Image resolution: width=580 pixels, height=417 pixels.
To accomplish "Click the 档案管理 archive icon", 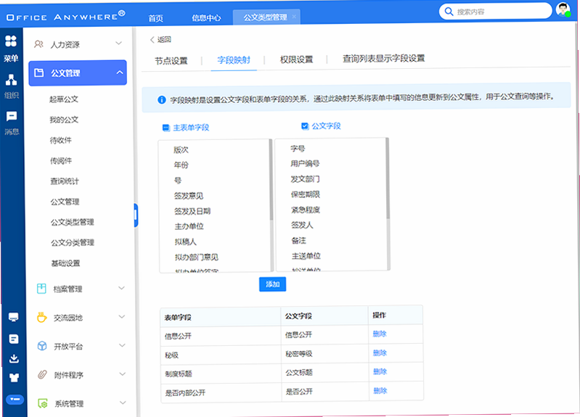I will (41, 289).
